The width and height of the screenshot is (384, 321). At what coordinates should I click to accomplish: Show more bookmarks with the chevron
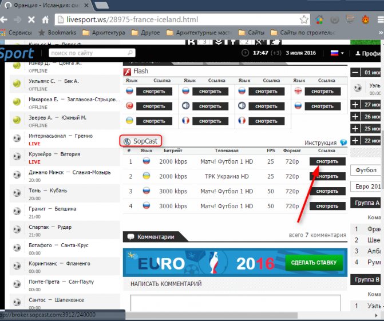tap(381, 33)
